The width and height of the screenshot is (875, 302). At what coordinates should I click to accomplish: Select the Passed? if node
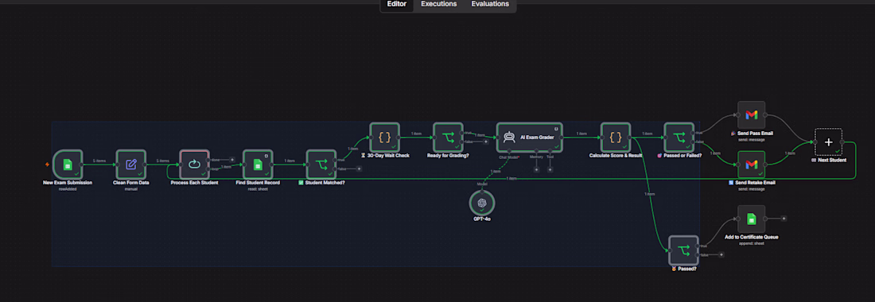(x=683, y=250)
